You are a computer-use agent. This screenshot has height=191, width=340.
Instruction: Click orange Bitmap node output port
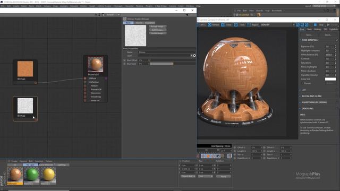pyautogui.click(x=36, y=83)
